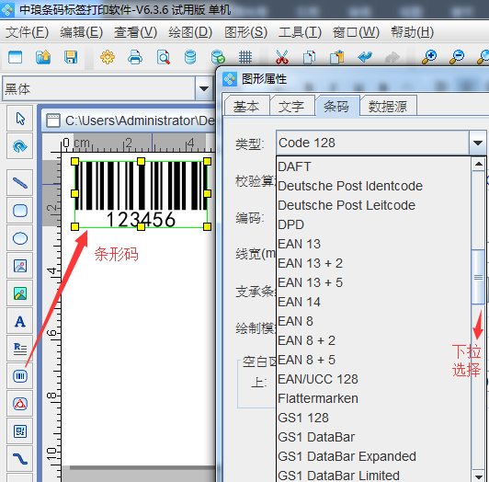The image size is (489, 482).
Task: Click the Save floppy disk icon
Action: [71, 57]
